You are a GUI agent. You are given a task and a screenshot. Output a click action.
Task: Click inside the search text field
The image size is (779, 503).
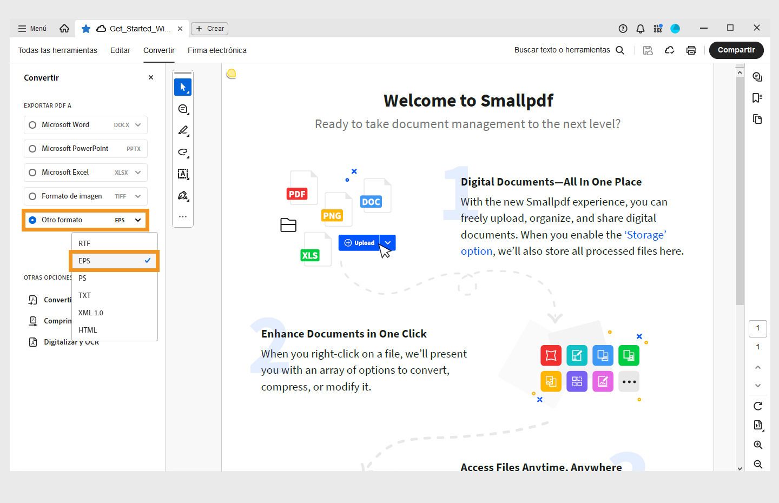(563, 50)
